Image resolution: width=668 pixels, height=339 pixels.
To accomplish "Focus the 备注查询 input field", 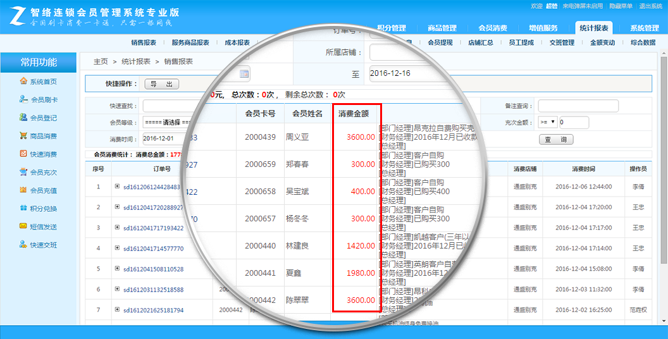I will point(578,106).
